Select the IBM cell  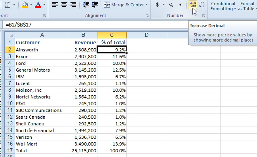tap(42, 77)
